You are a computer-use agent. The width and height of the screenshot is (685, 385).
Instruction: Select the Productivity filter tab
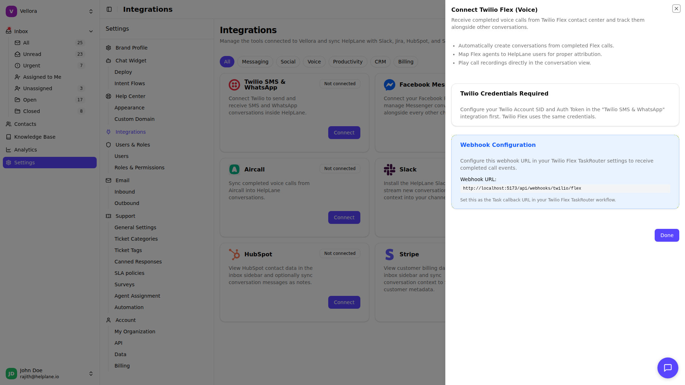348,62
